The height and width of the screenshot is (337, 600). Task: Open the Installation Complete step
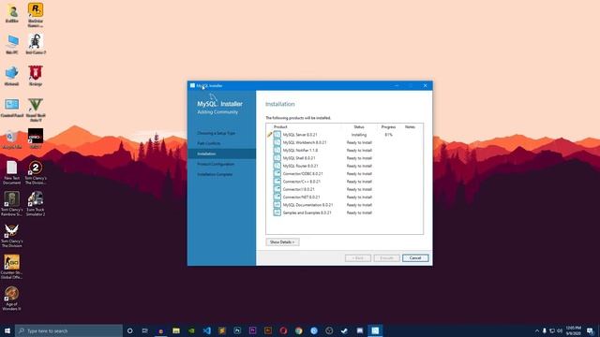pos(215,174)
